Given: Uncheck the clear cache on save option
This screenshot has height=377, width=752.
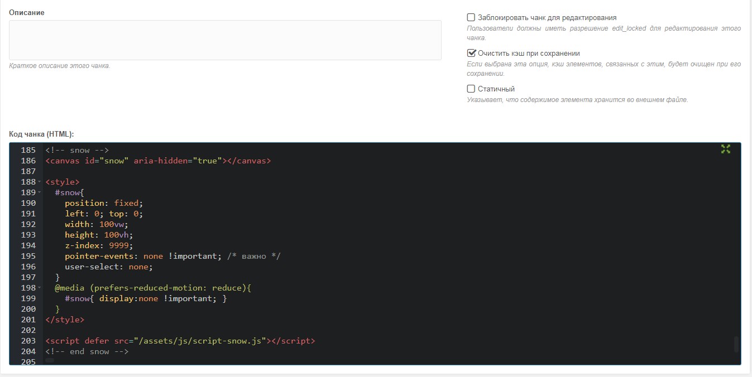Looking at the screenshot, I should [471, 54].
